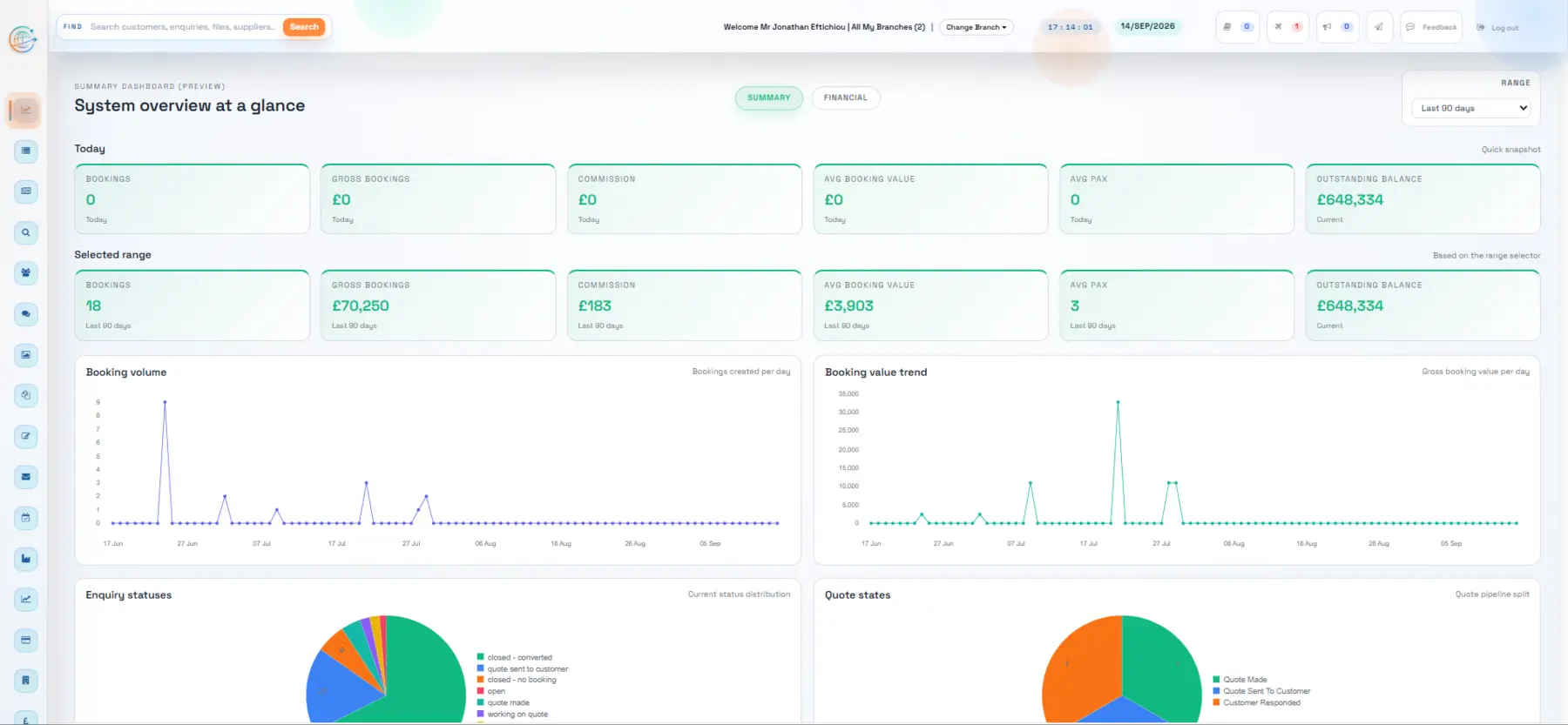
Task: Click the clock time badge
Action: [1070, 27]
